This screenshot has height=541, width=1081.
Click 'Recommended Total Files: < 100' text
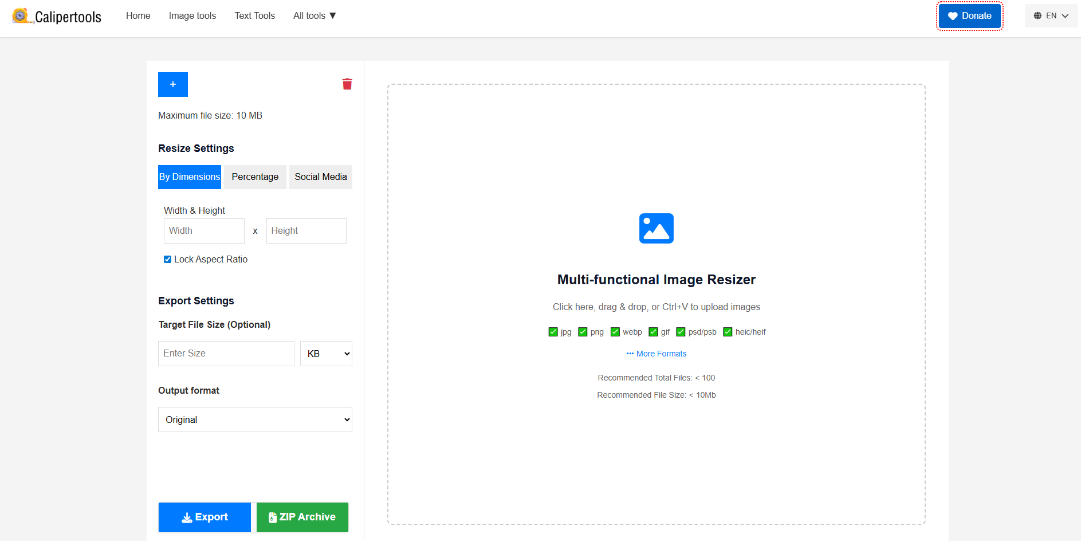[657, 378]
